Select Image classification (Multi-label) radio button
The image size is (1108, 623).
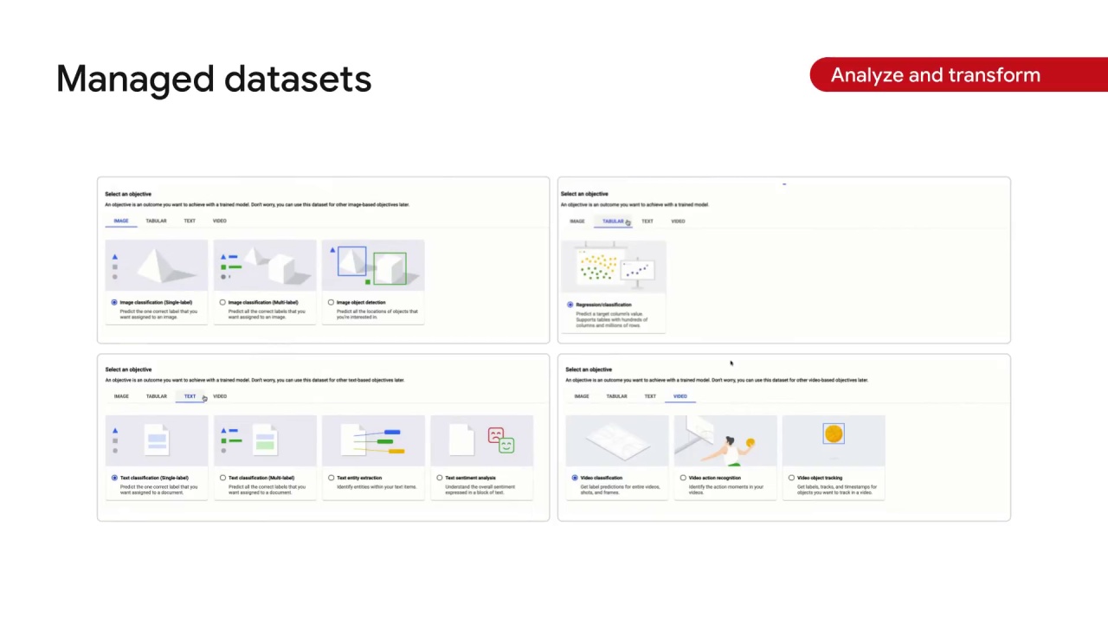[x=222, y=302]
